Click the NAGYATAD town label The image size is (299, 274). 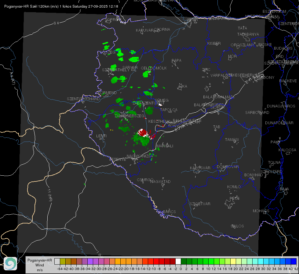click(x=160, y=181)
